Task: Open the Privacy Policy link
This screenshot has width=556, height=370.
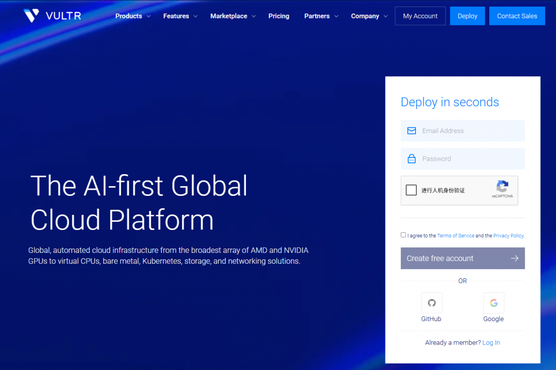Action: (x=509, y=235)
